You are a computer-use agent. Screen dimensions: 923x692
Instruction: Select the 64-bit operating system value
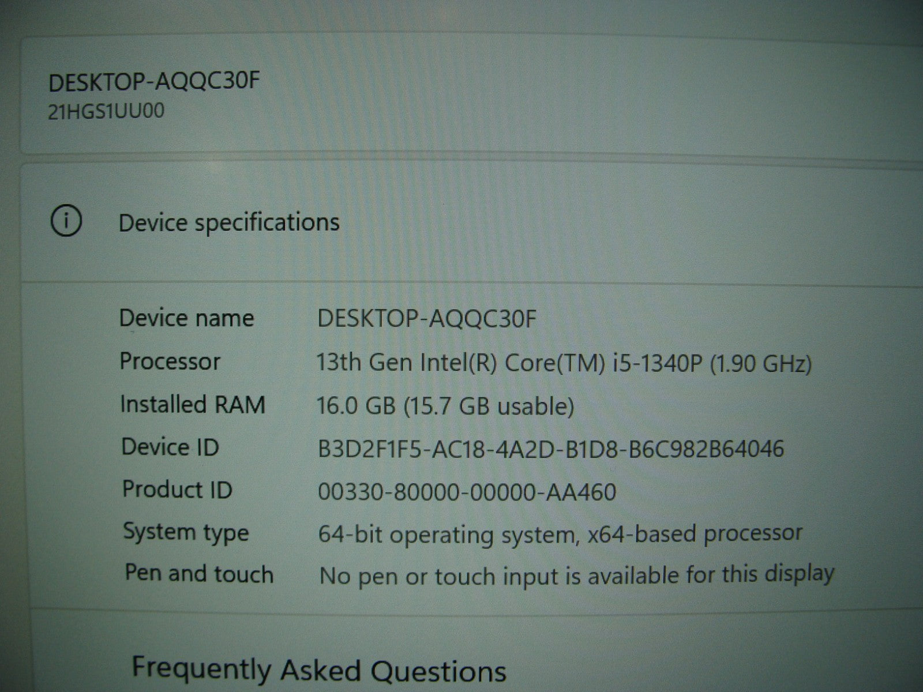560,535
